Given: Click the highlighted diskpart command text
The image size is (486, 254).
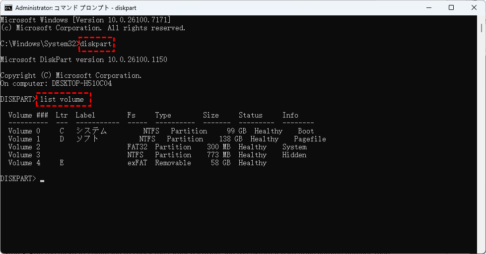Looking at the screenshot, I should click(97, 44).
